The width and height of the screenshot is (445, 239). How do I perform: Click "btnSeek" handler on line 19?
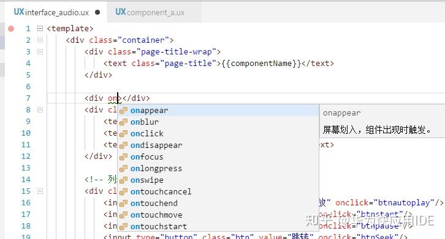point(378,237)
